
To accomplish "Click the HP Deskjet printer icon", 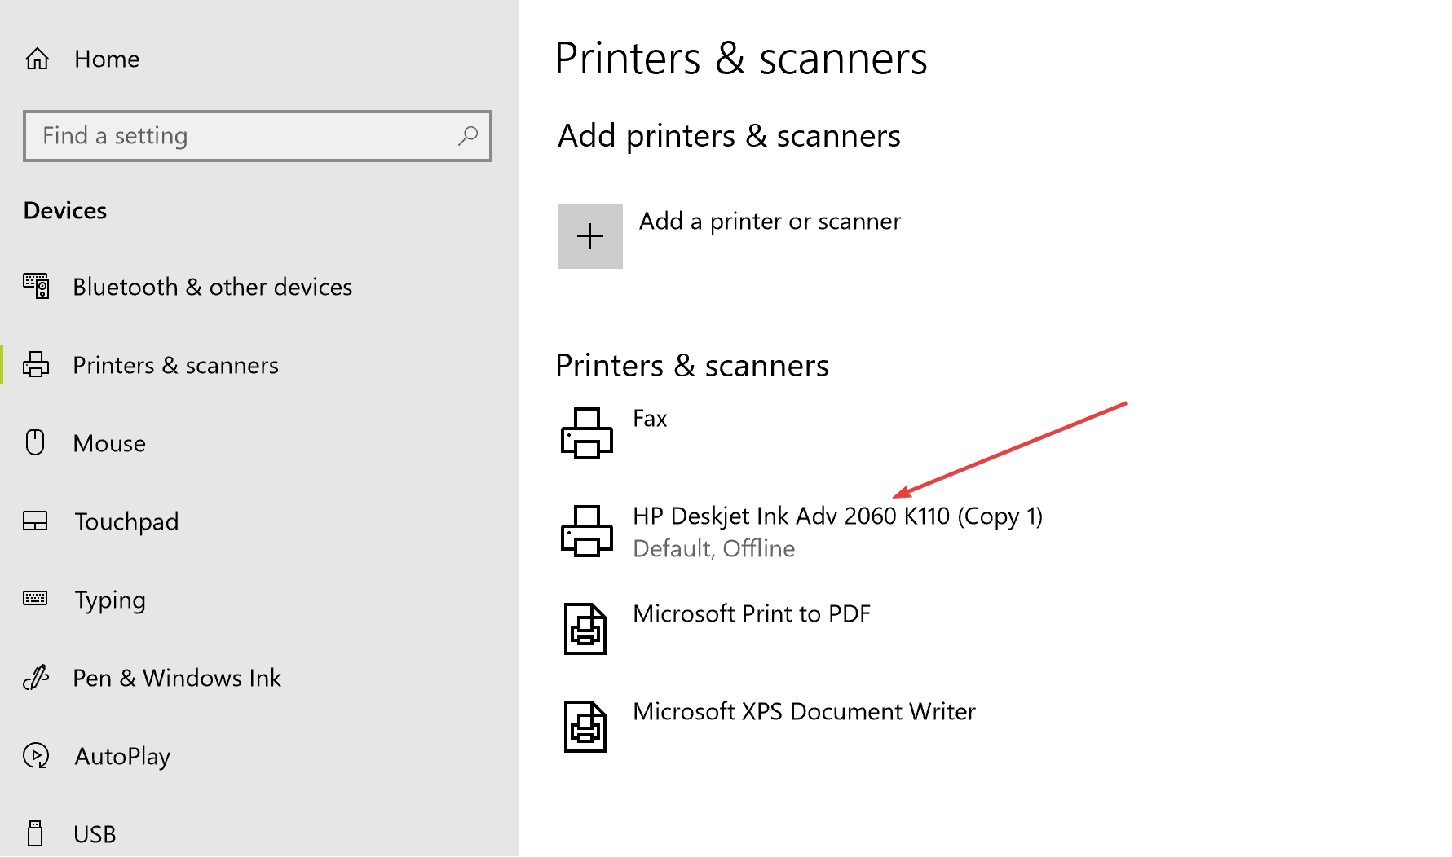I will [x=587, y=531].
